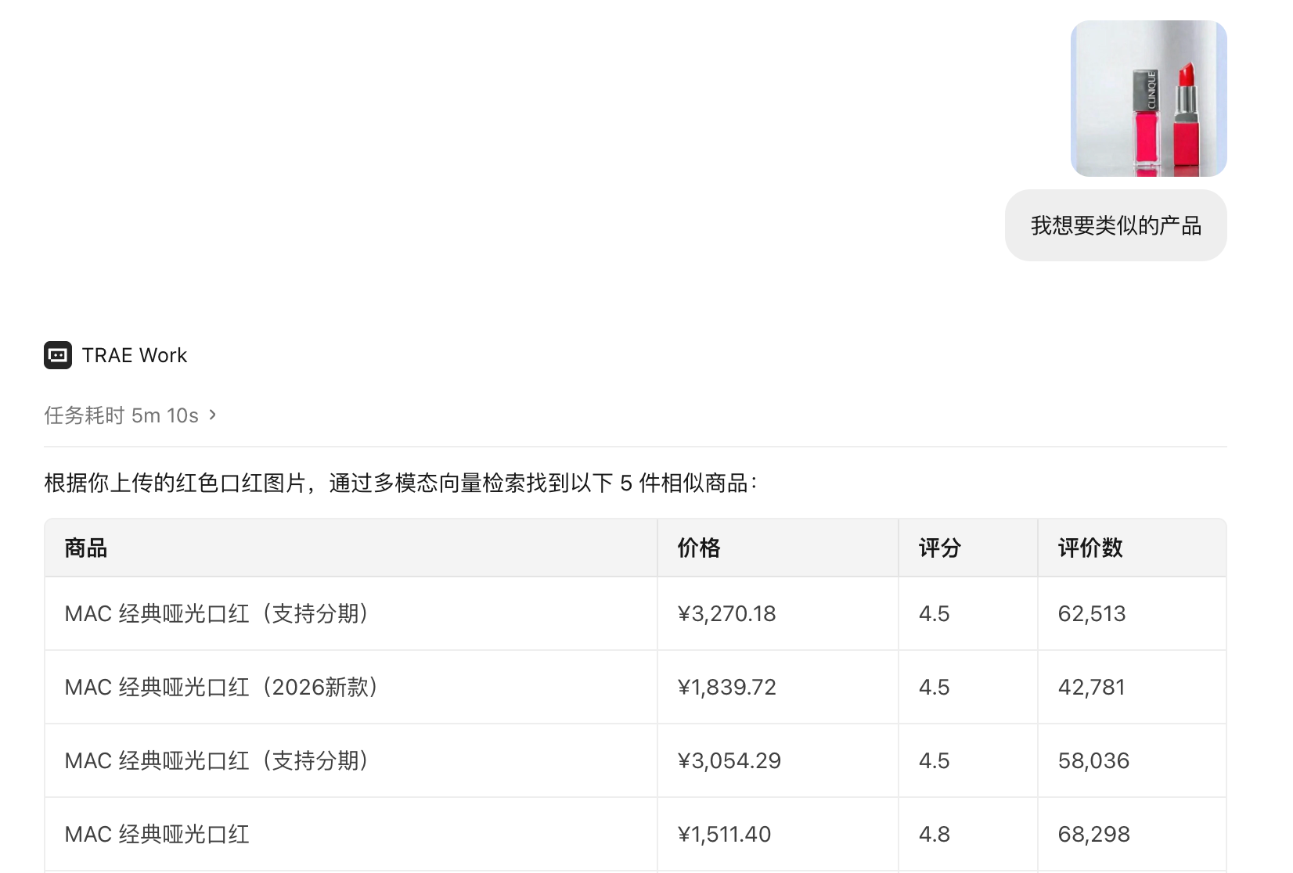Screen dimensions: 1293x873
Task: Click the review count 42,781
Action: click(x=1092, y=687)
